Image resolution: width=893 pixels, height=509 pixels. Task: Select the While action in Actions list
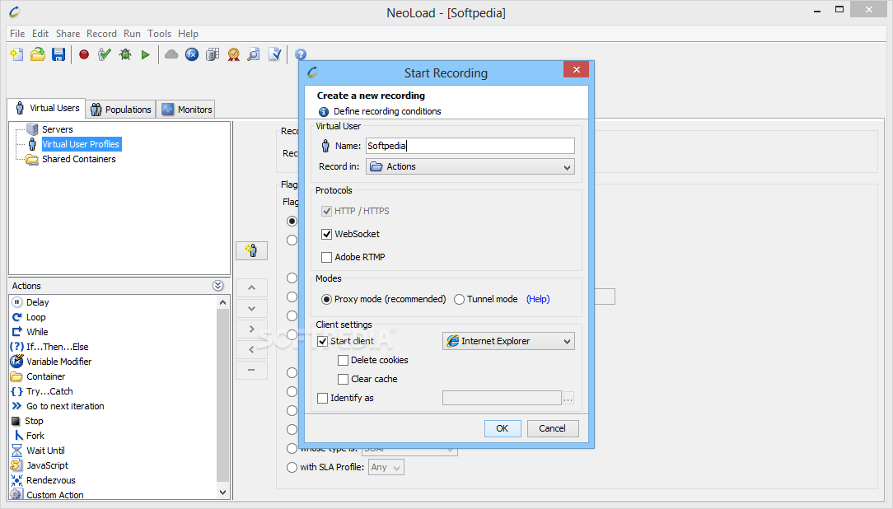(x=30, y=332)
